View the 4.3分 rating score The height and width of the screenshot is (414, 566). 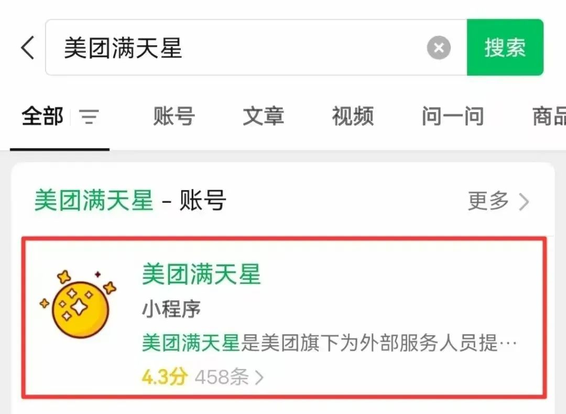point(165,377)
